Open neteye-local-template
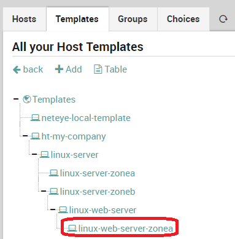Screen dimensions: 235x239 pyautogui.click(x=86, y=118)
